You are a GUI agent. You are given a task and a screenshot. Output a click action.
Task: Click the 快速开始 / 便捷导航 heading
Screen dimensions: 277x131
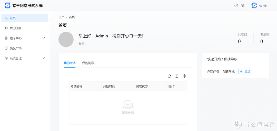coord(222,59)
